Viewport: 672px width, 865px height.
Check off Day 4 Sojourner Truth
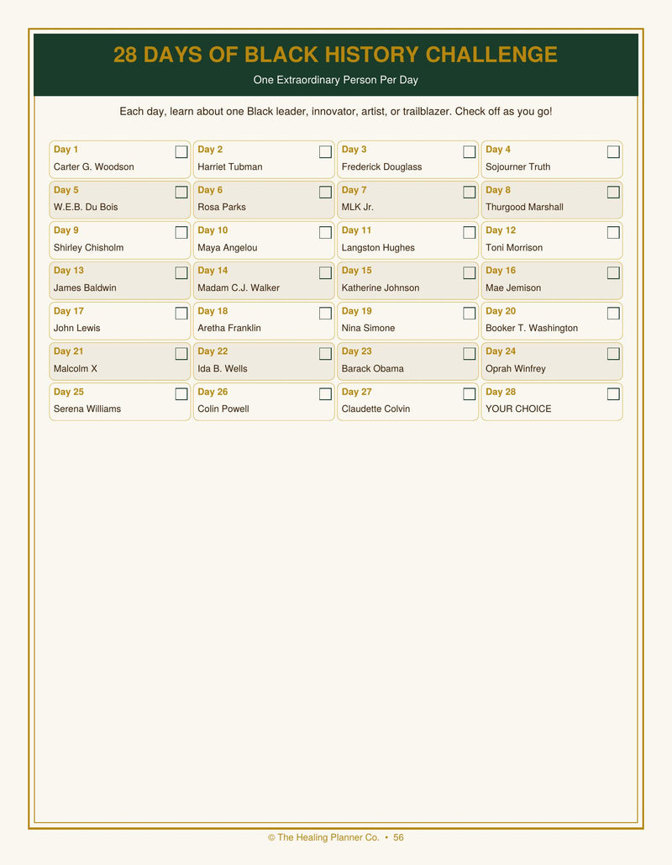[613, 151]
